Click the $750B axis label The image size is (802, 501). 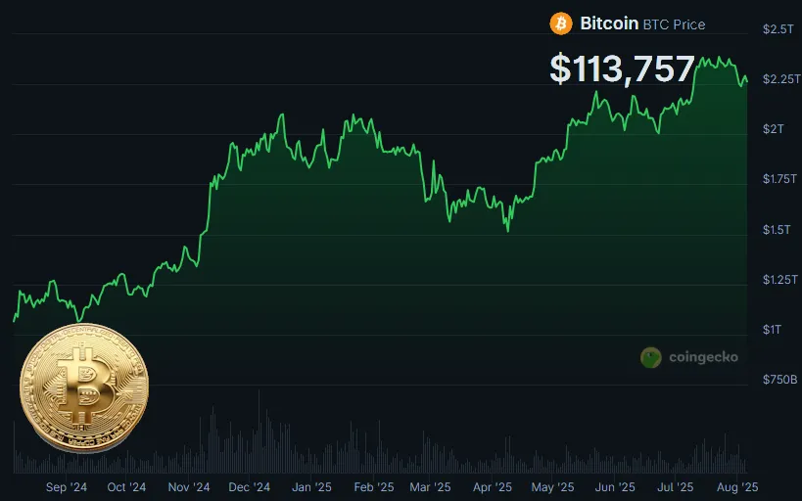pos(779,380)
